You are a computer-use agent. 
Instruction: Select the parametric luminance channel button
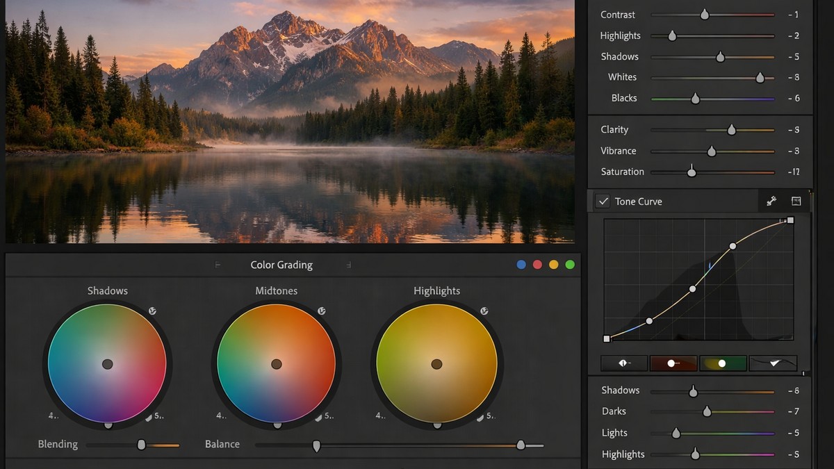[623, 363]
